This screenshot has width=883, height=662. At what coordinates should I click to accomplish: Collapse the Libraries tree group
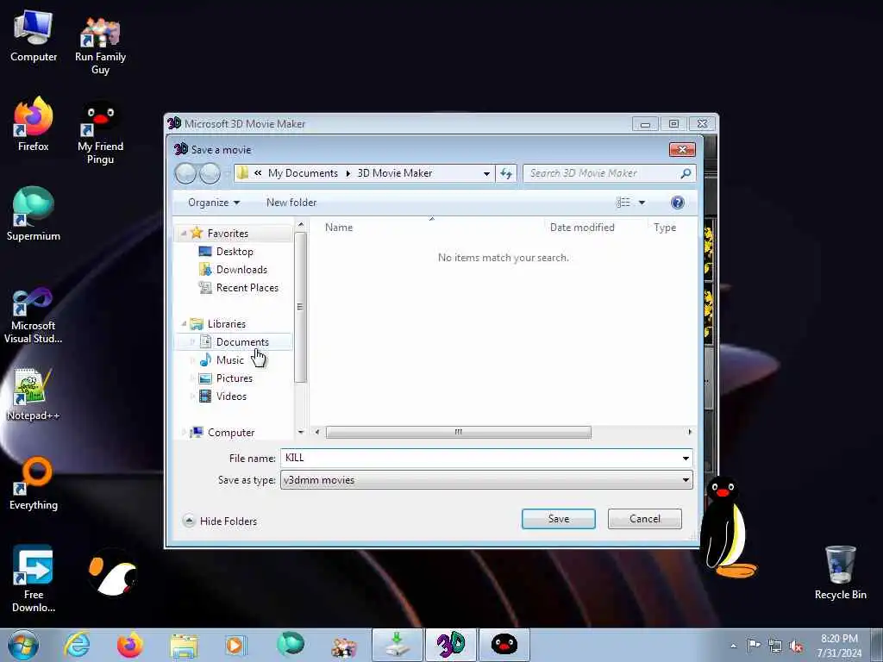(184, 324)
